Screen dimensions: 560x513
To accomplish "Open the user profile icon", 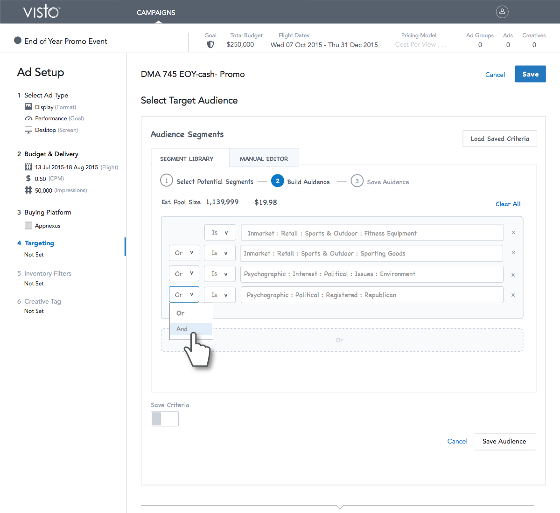I will pyautogui.click(x=502, y=12).
